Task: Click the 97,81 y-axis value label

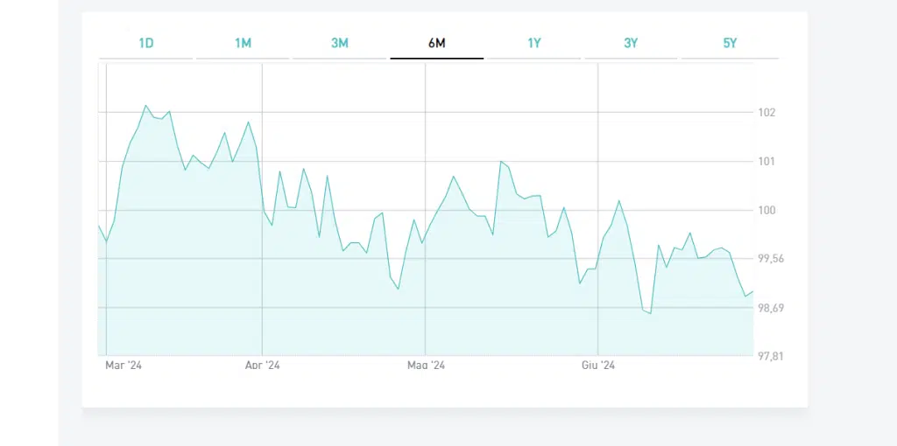Action: click(x=771, y=357)
